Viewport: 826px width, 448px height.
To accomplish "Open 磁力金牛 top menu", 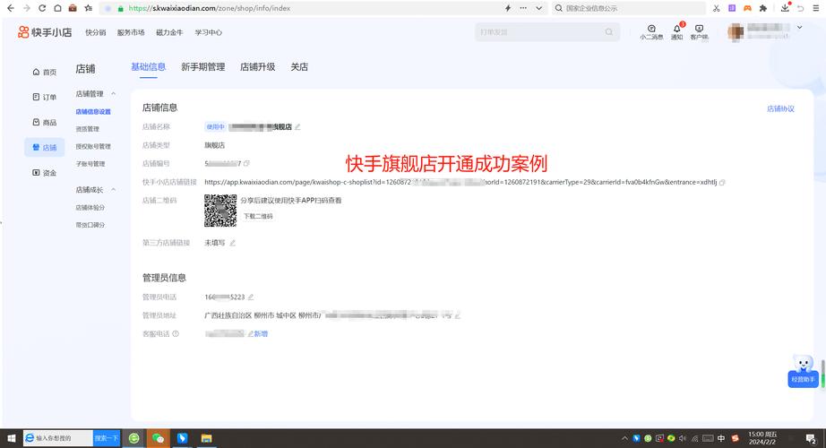I will point(169,32).
